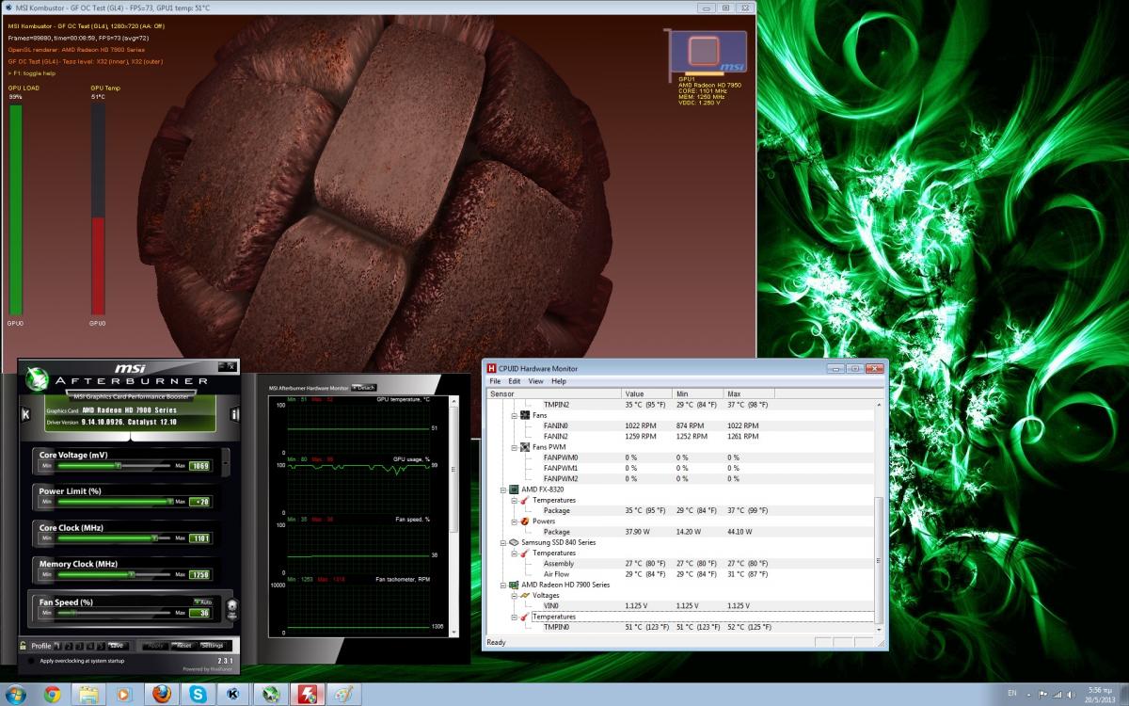Collapse the Fans node in HWMonitor
The image size is (1129, 706).
pos(515,415)
